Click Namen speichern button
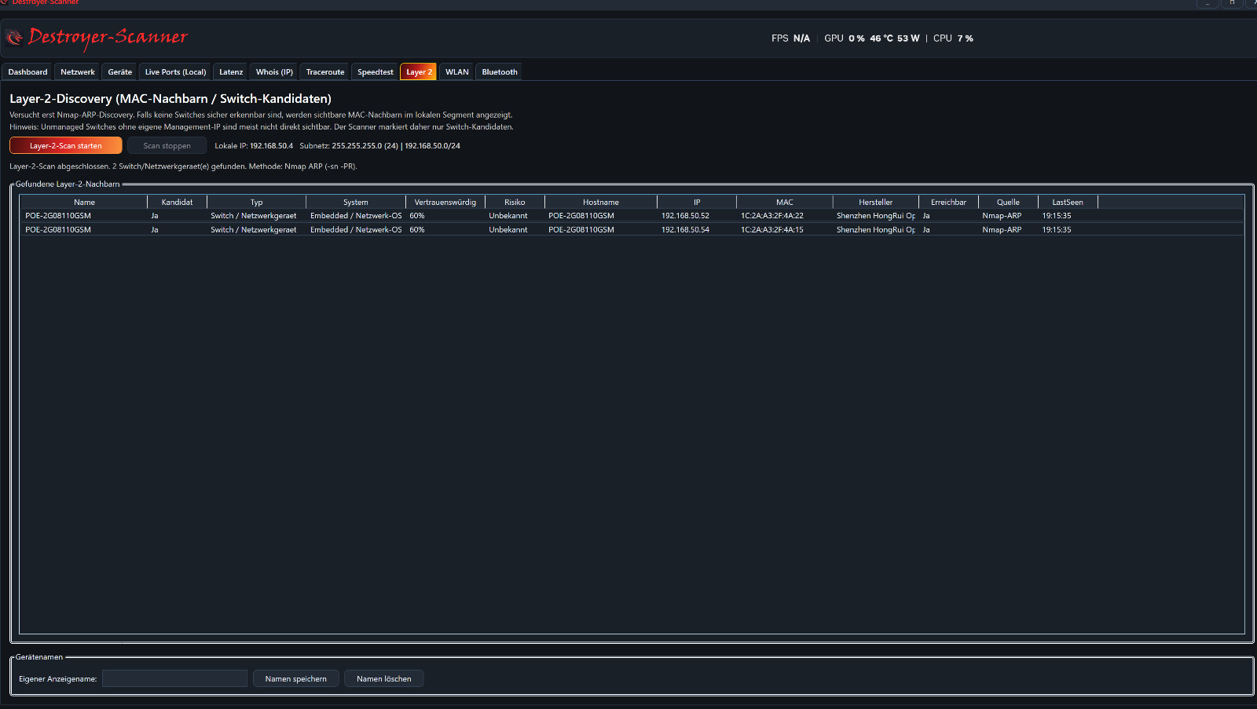 coord(296,678)
